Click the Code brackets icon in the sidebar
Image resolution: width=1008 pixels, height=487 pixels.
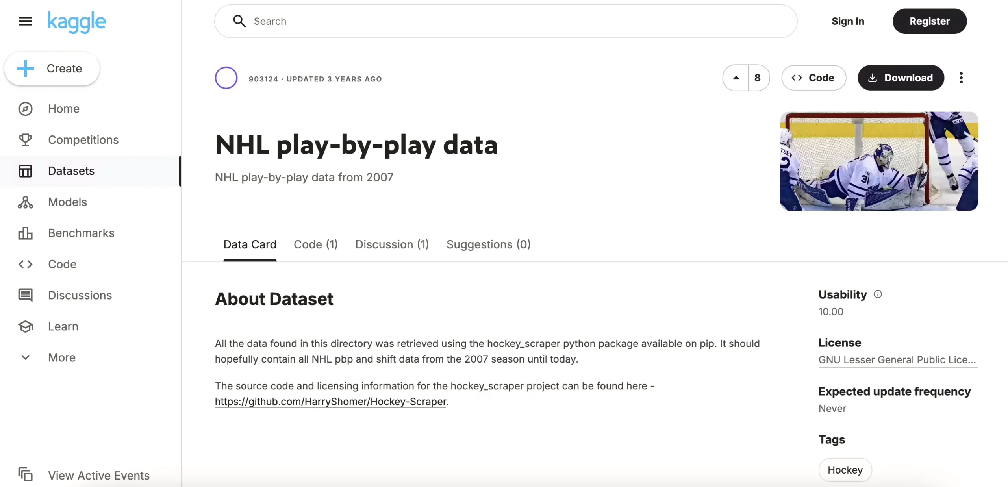pos(26,264)
